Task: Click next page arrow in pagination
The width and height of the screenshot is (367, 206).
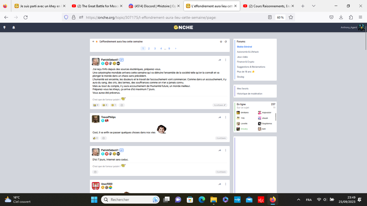Action: (176, 48)
